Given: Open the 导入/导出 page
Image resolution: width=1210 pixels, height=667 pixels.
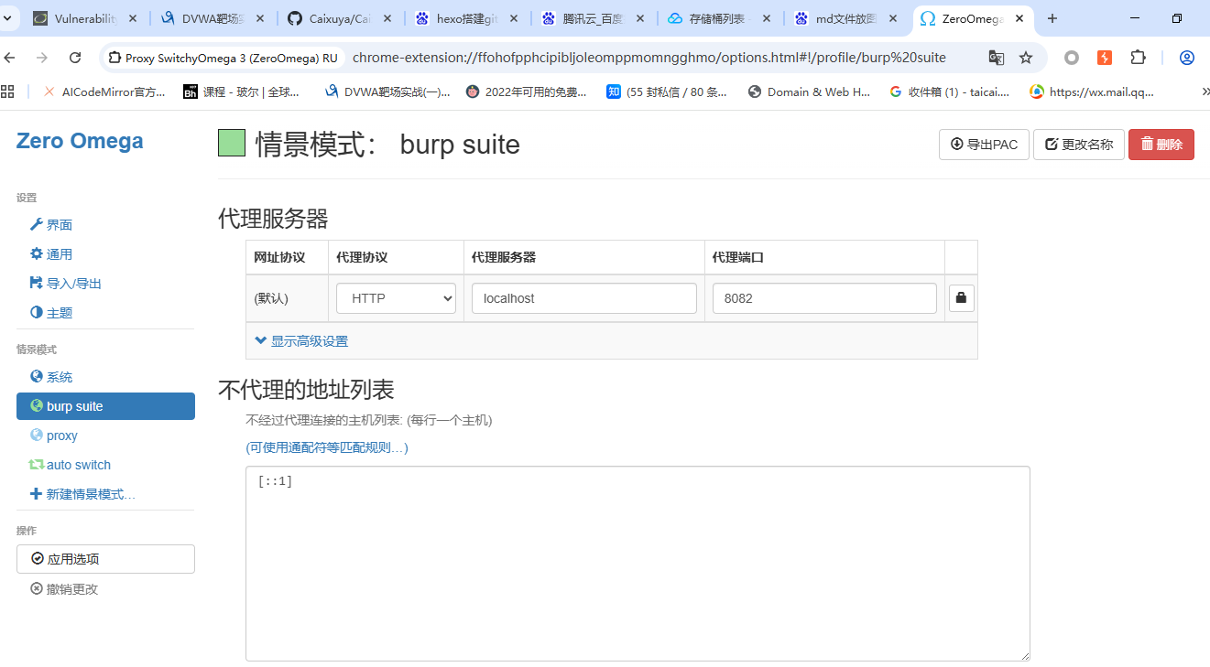Looking at the screenshot, I should pyautogui.click(x=66, y=284).
